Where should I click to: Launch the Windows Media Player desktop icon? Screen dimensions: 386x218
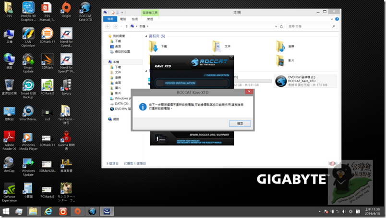(x=28, y=141)
